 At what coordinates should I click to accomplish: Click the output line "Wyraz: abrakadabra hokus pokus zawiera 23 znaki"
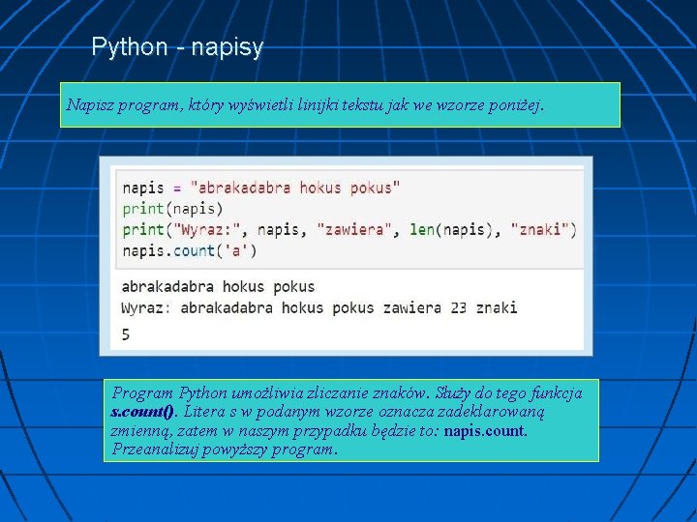[319, 307]
